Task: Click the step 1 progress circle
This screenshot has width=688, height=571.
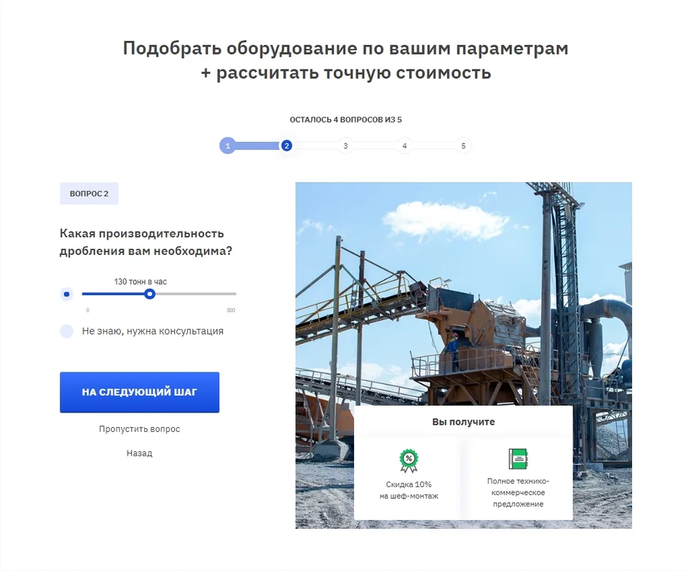Action: click(228, 146)
